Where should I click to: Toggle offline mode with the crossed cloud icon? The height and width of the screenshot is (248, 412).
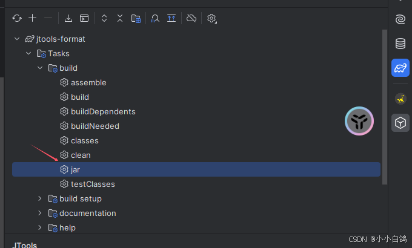[191, 18]
